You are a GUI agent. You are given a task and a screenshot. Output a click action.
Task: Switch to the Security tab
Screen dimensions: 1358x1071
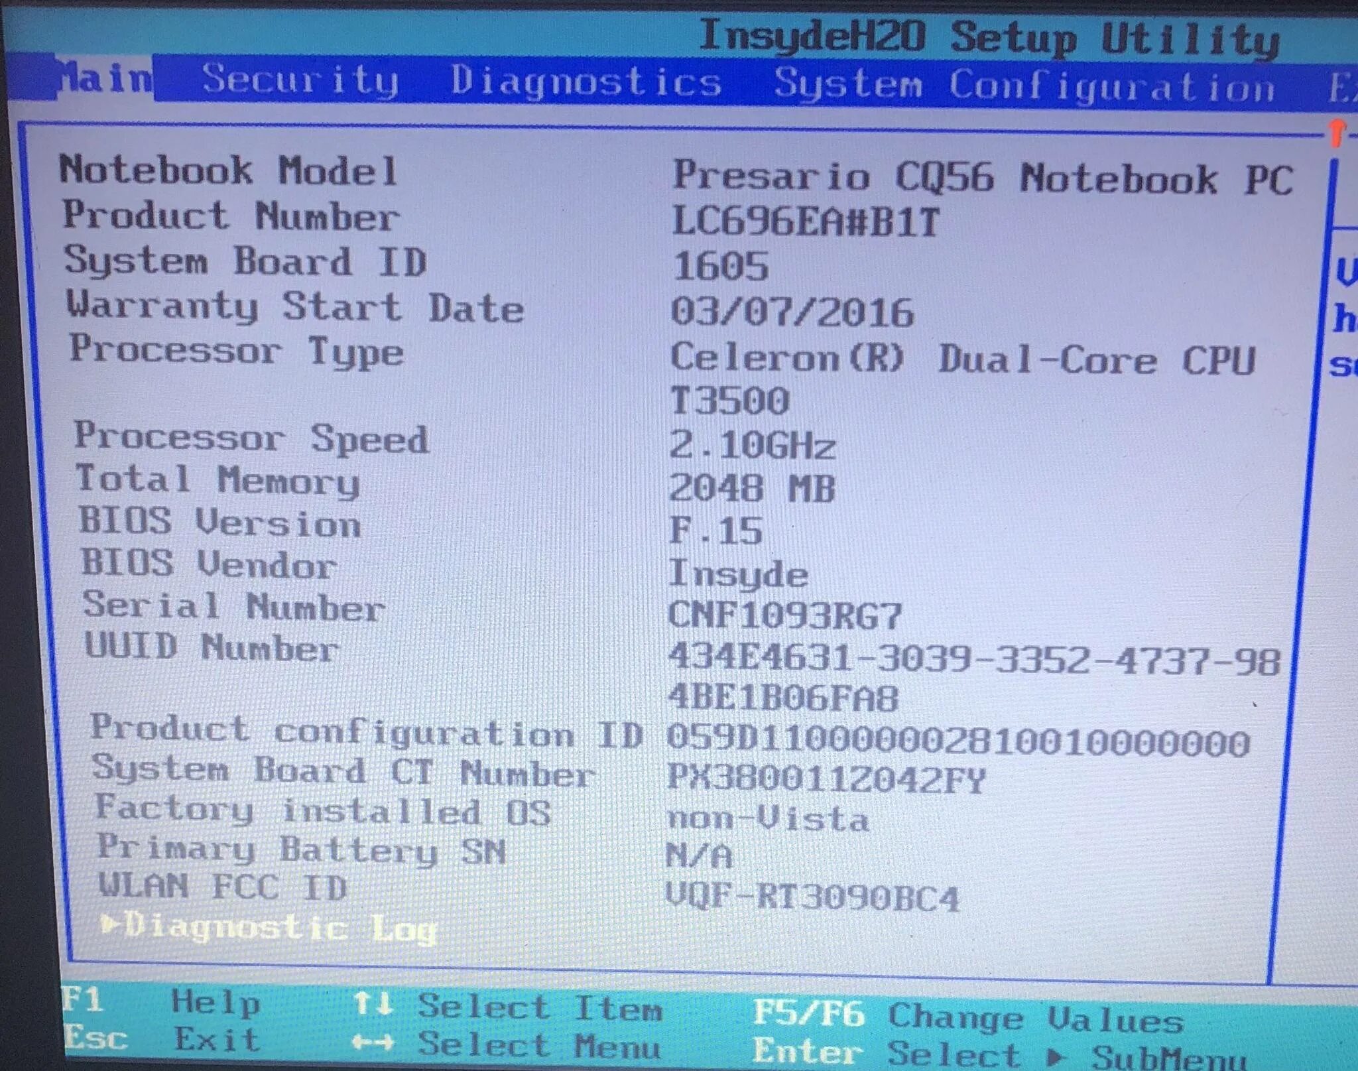coord(300,80)
